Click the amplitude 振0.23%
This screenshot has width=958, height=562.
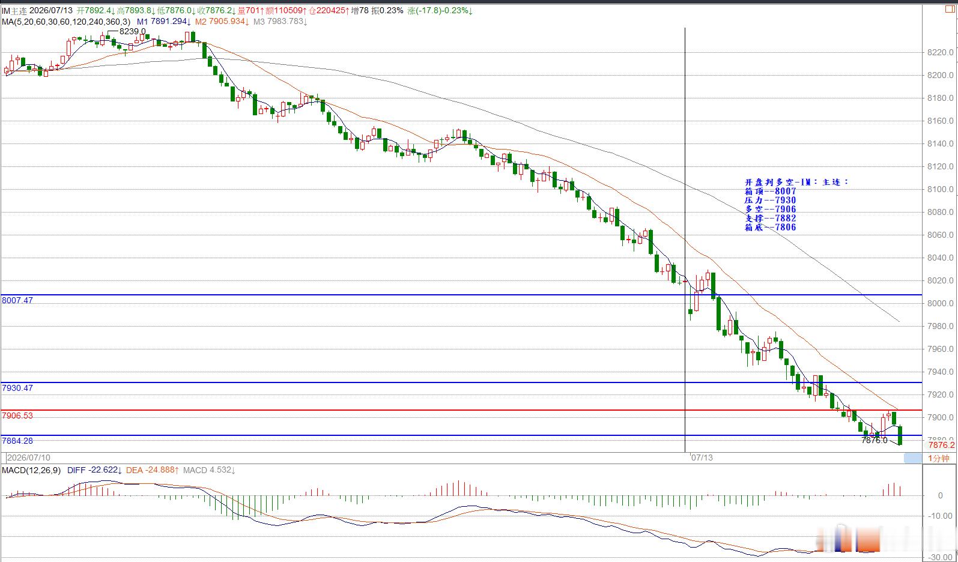click(387, 11)
